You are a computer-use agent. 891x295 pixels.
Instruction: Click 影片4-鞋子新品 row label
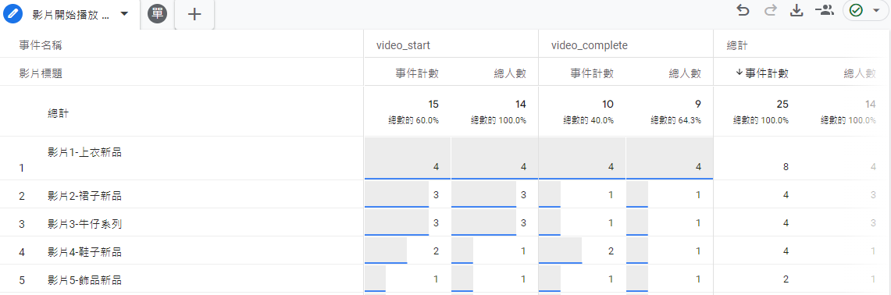(84, 252)
